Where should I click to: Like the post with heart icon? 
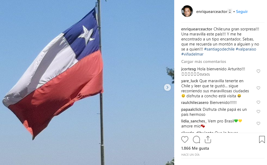[185, 139]
